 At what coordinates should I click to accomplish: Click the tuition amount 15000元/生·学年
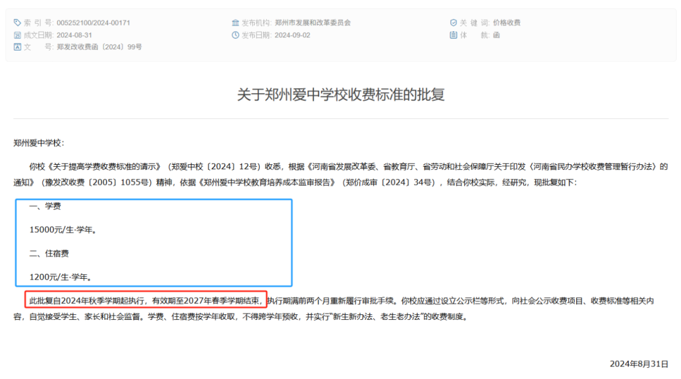click(63, 230)
